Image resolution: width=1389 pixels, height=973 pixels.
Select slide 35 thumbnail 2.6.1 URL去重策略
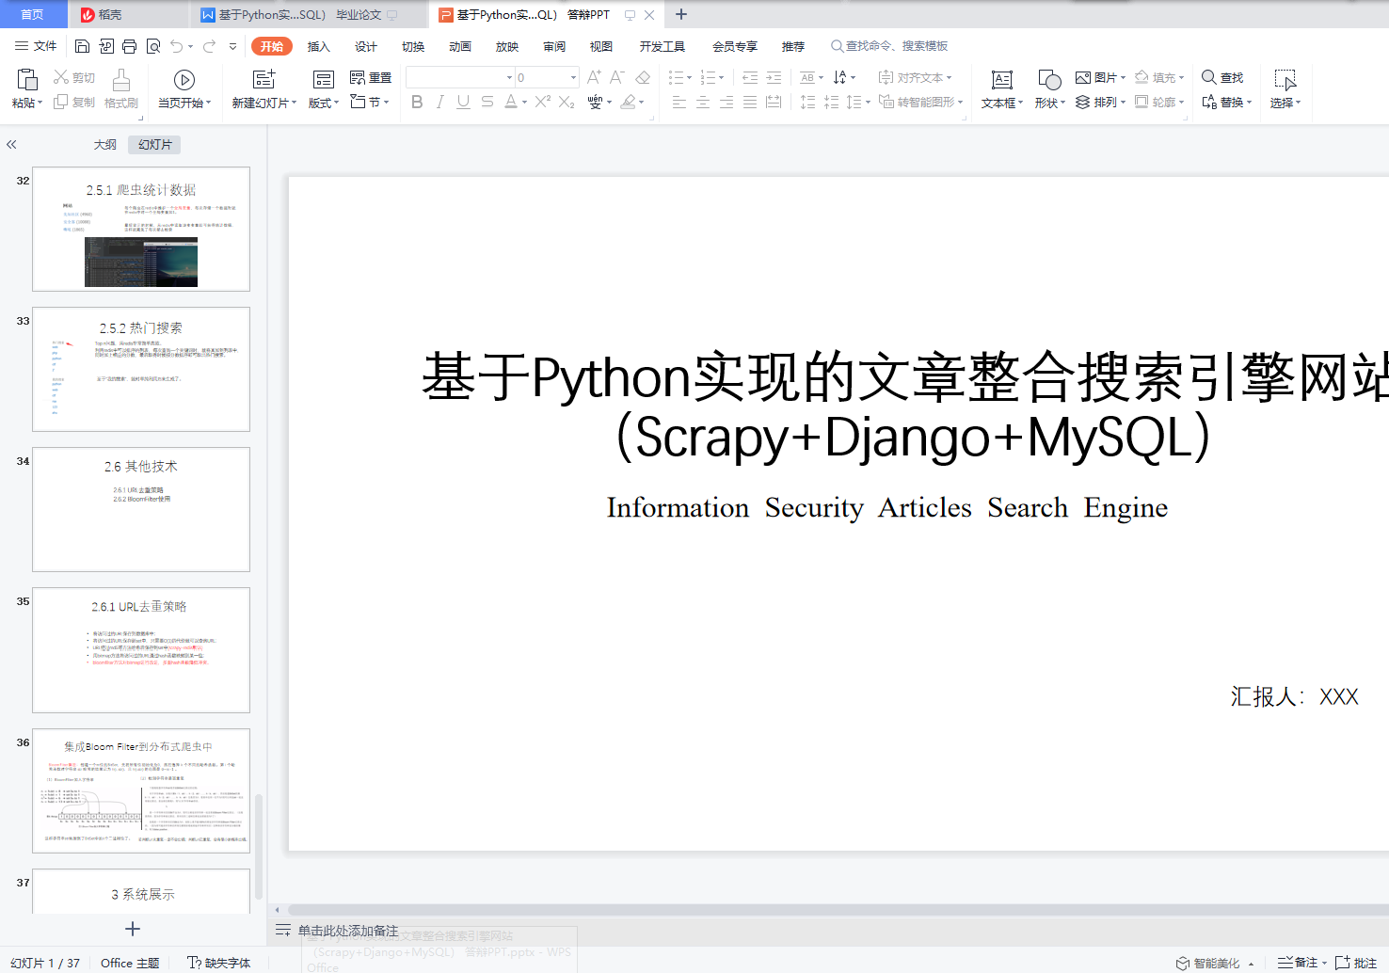click(141, 650)
